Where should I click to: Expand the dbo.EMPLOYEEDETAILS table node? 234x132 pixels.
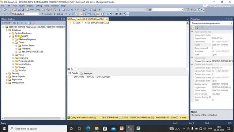click(16, 52)
